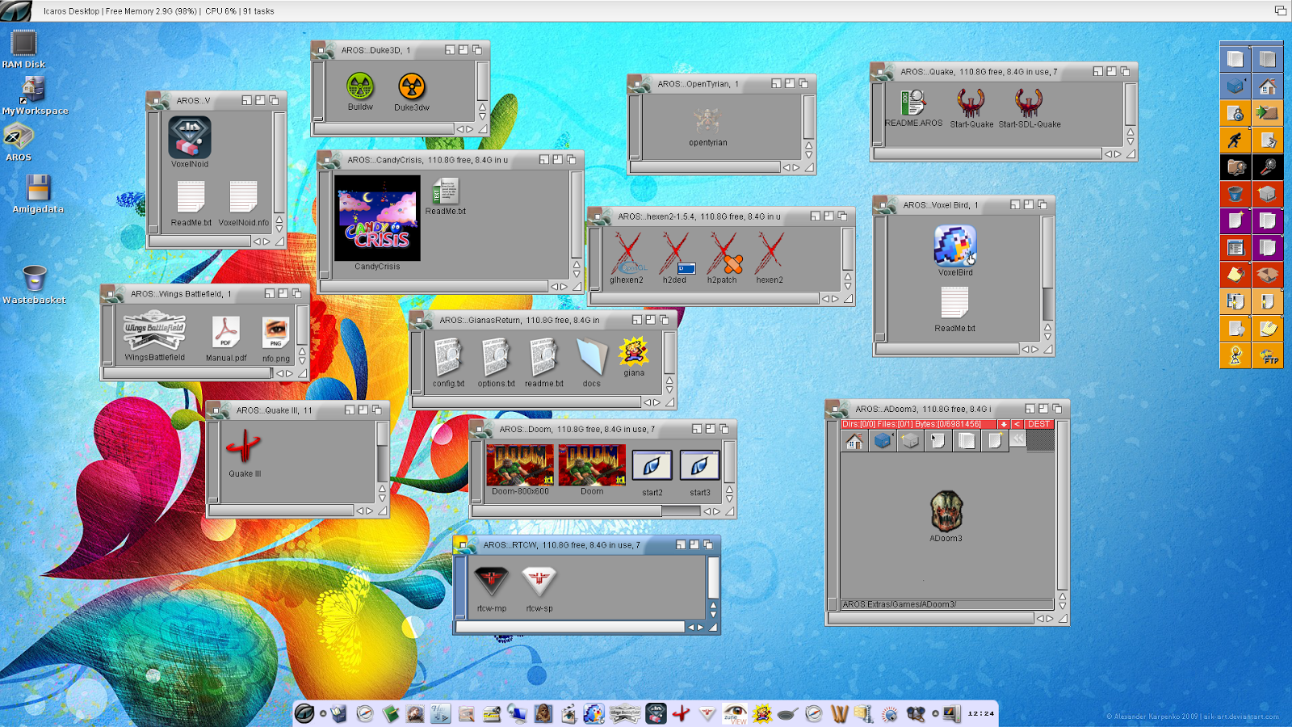Click scroll-down arrow in Duke3D window
Viewport: 1292px width, 727px height.
482,116
